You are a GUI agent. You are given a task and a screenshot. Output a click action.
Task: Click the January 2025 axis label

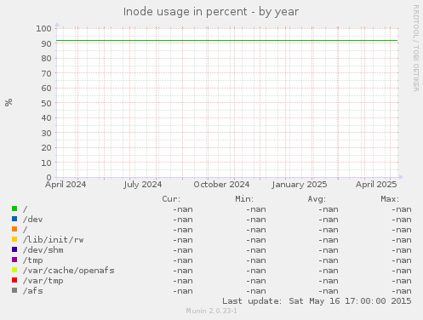[300, 185]
